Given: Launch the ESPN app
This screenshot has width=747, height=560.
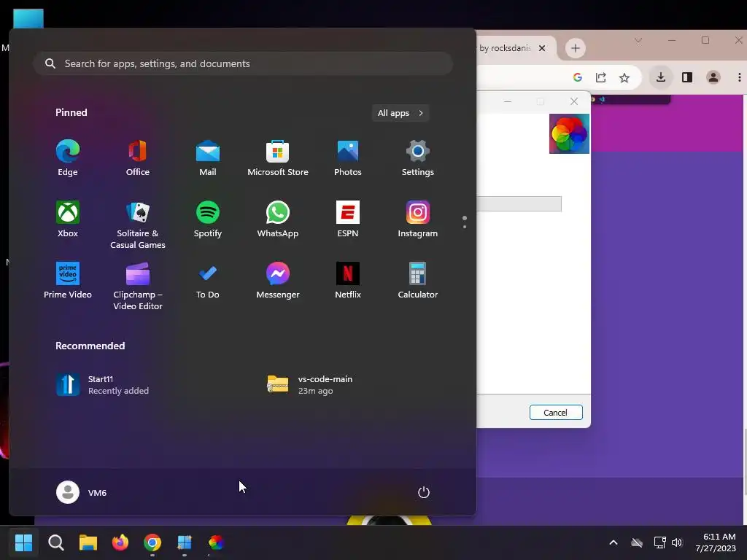Looking at the screenshot, I should (348, 219).
